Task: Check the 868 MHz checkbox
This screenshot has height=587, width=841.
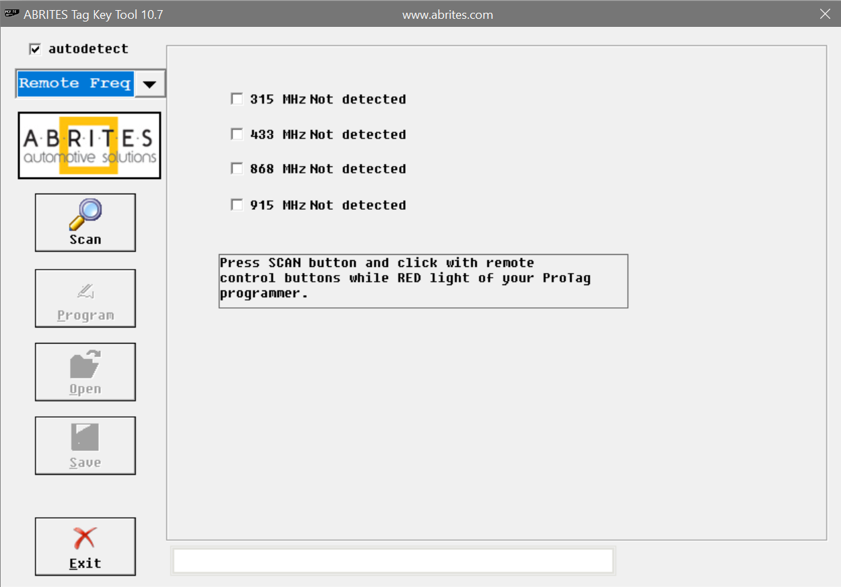Action: coord(237,169)
